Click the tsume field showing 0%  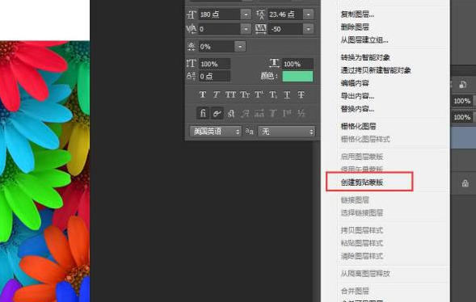(x=217, y=46)
